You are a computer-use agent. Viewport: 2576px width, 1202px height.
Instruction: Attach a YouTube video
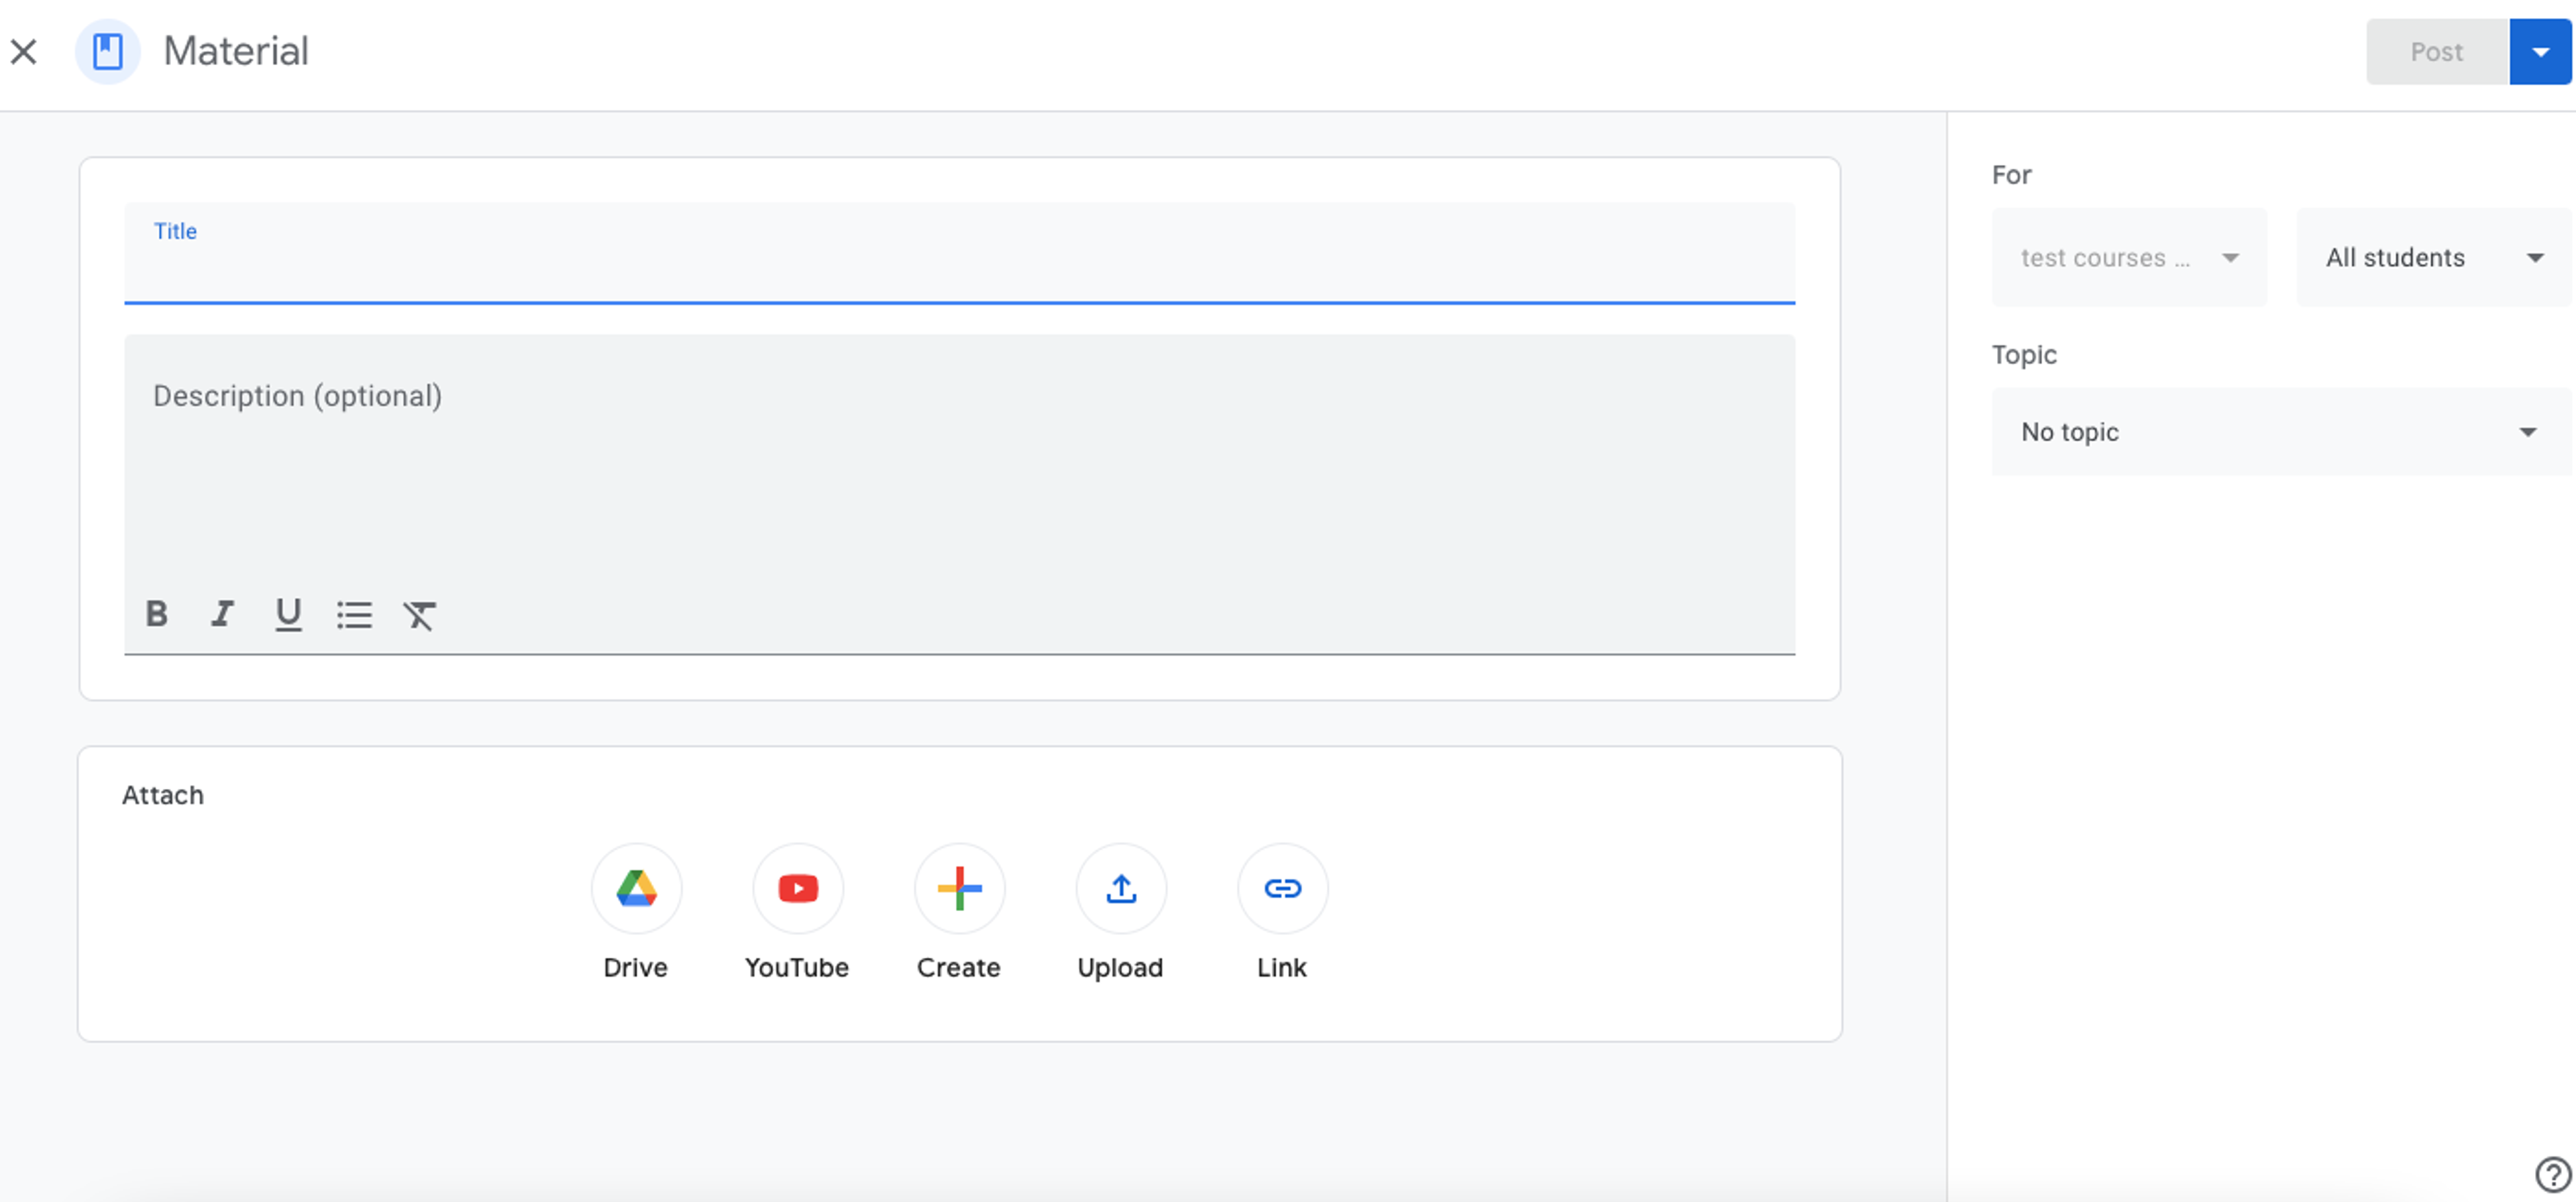(798, 888)
